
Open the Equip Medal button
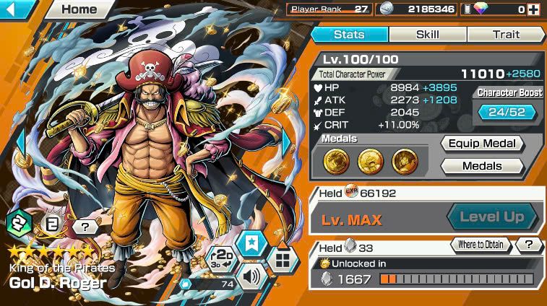point(482,143)
